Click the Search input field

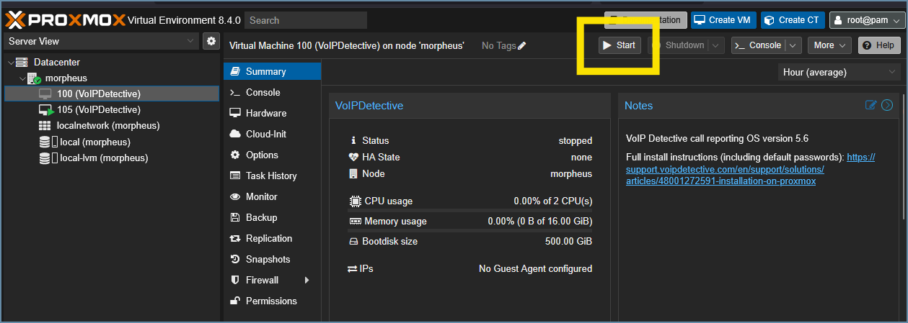[x=306, y=20]
